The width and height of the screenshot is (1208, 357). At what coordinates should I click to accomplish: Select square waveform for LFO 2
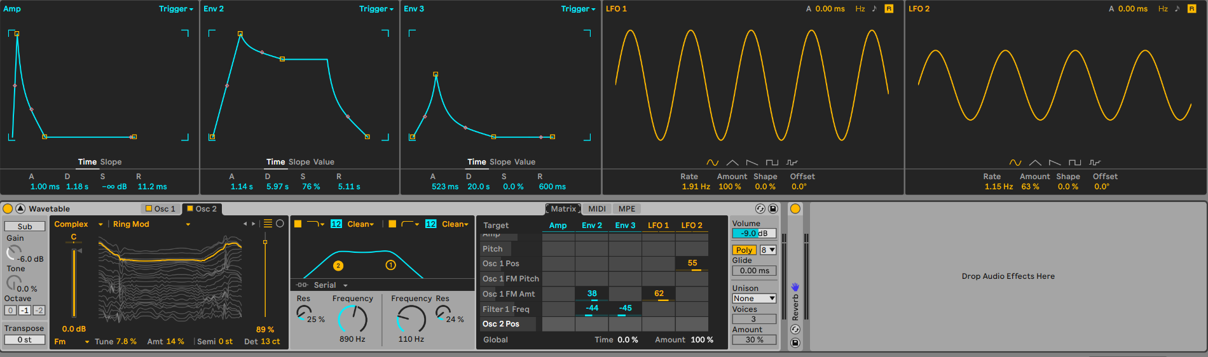point(1074,163)
